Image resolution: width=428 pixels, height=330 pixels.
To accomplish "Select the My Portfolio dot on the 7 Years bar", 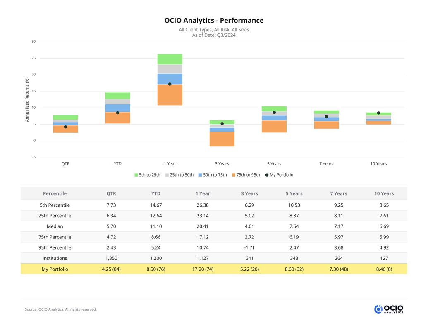I will (x=326, y=117).
